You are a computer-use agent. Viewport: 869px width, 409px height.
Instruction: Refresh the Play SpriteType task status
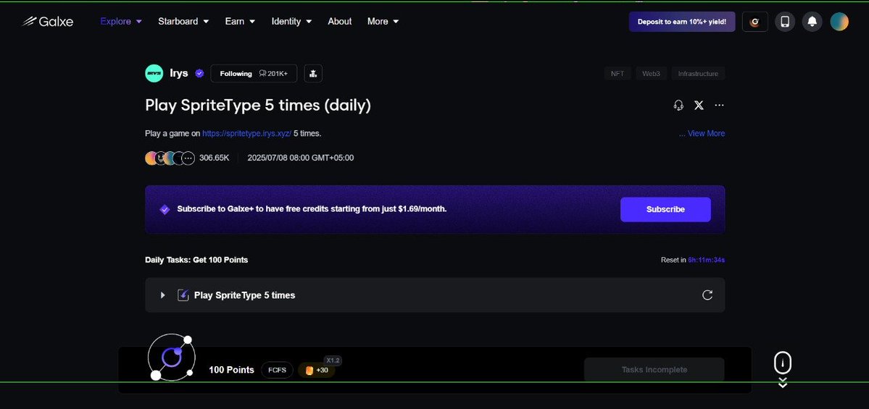(x=707, y=295)
